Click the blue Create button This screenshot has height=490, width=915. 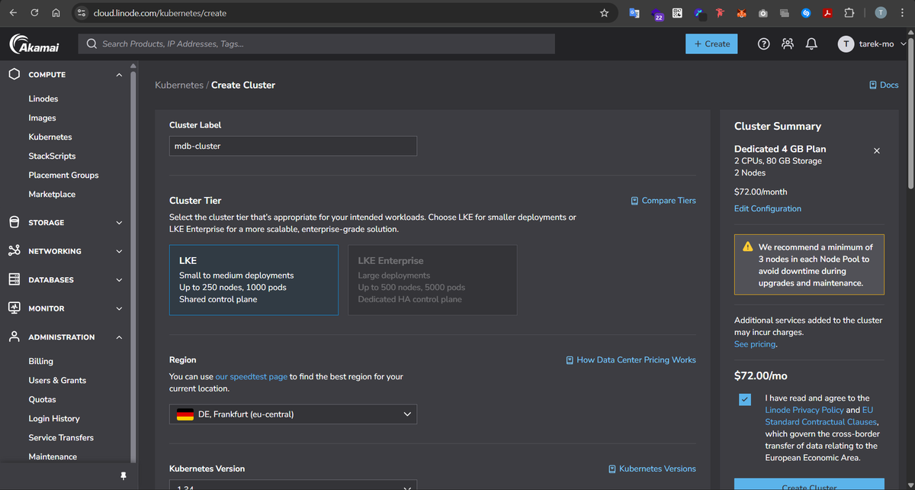click(711, 44)
